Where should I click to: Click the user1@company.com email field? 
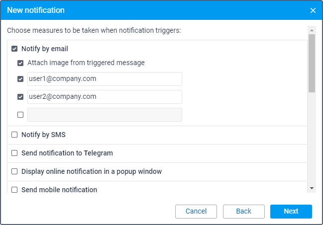(105, 79)
